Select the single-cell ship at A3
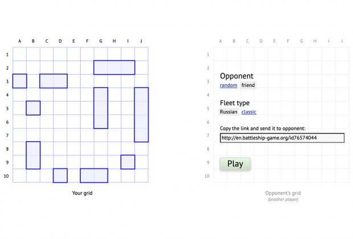Viewport: 353px width, 239px height. 19,81
